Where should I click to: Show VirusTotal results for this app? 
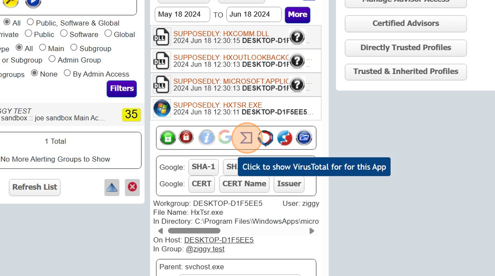point(247,138)
